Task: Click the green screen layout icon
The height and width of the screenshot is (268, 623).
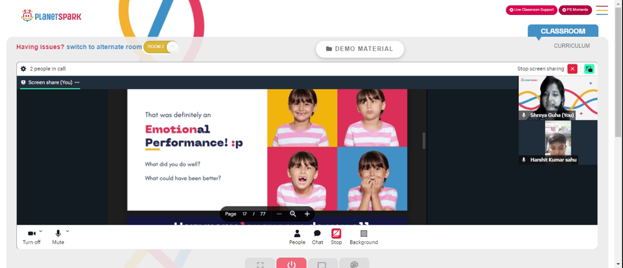Action: pos(589,69)
